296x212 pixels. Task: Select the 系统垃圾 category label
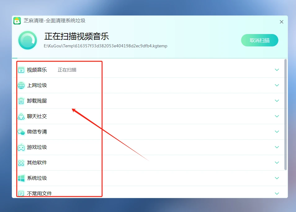coord(37,178)
